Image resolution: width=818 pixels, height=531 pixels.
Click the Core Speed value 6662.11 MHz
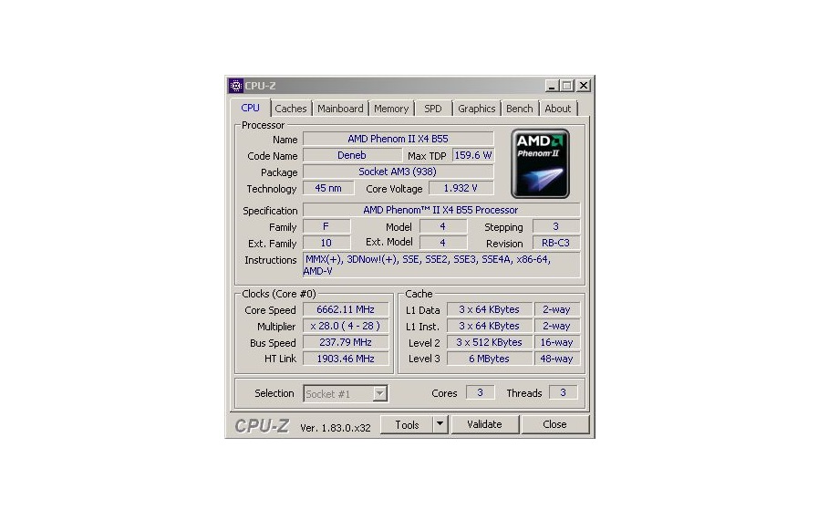[346, 309]
